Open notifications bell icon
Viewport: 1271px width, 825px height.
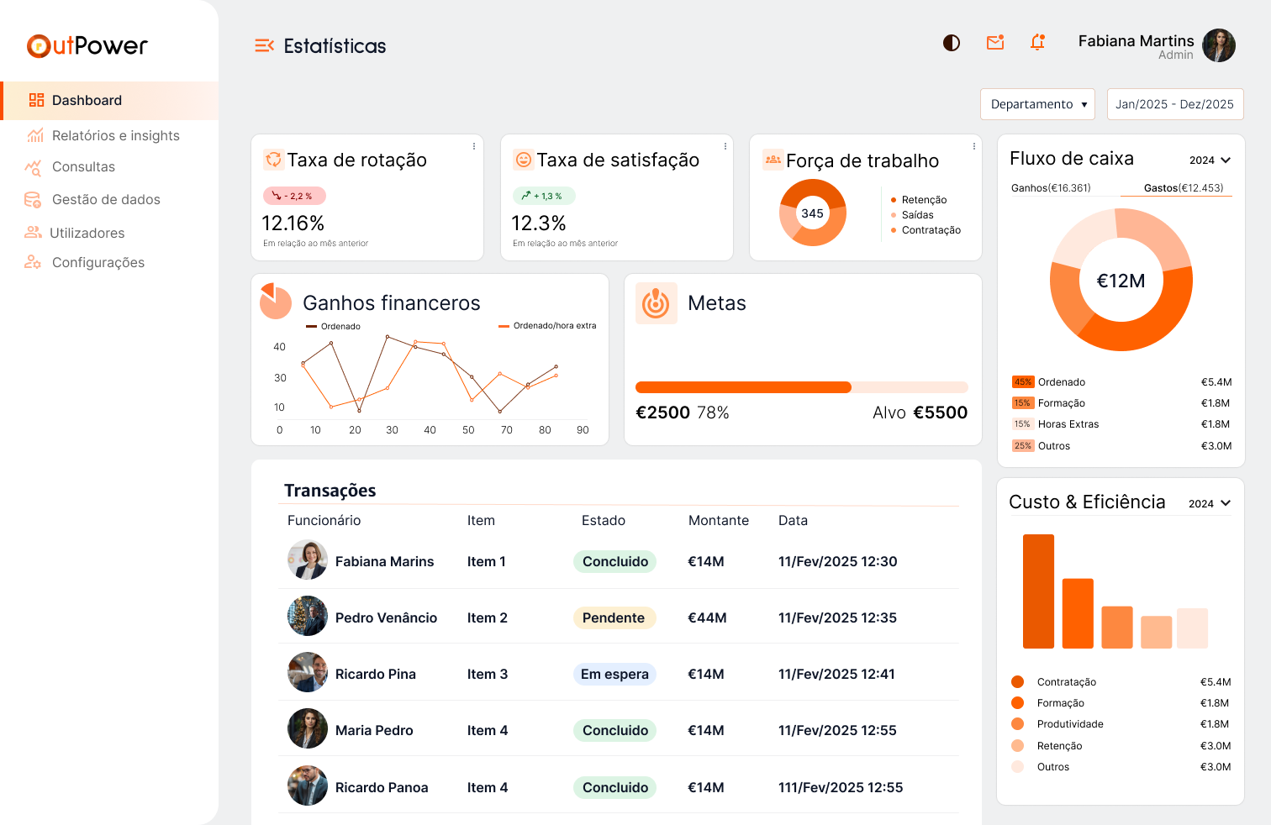coord(1038,43)
